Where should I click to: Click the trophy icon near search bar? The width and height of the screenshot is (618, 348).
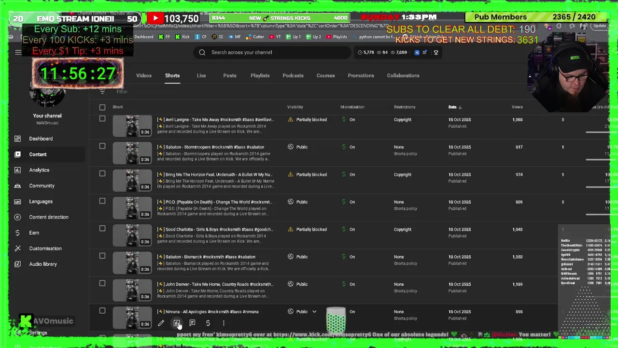coord(436,52)
